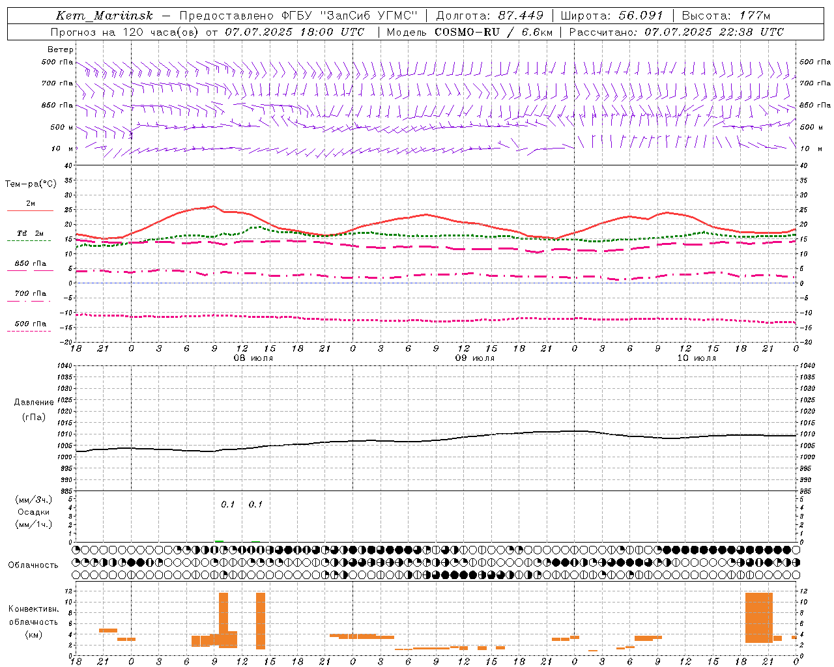
Task: Select the calculation timestamp 07.07.2025 22:38 UTC
Action: 714,32
